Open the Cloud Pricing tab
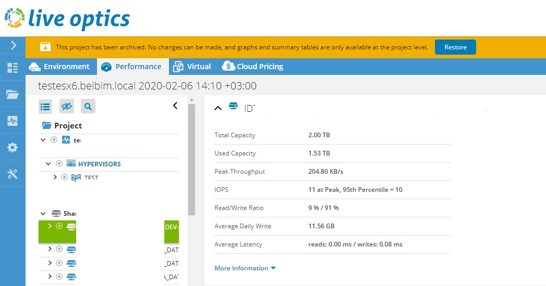546x286 pixels. pyautogui.click(x=253, y=66)
